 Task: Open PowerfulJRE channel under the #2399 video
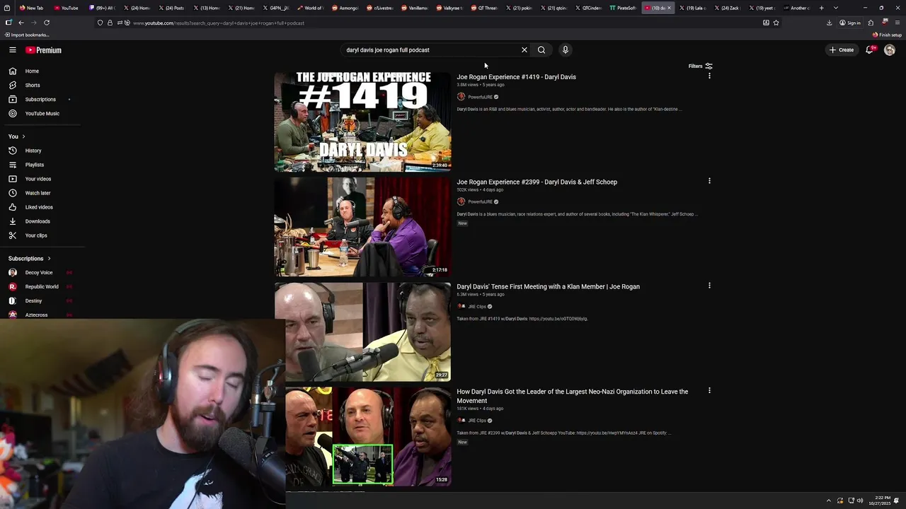[x=480, y=202]
